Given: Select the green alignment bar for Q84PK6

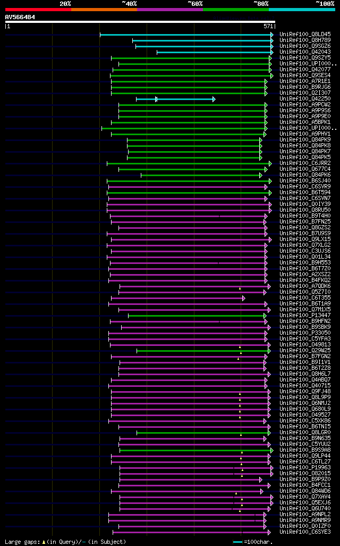Looking at the screenshot, I should pos(202,175).
